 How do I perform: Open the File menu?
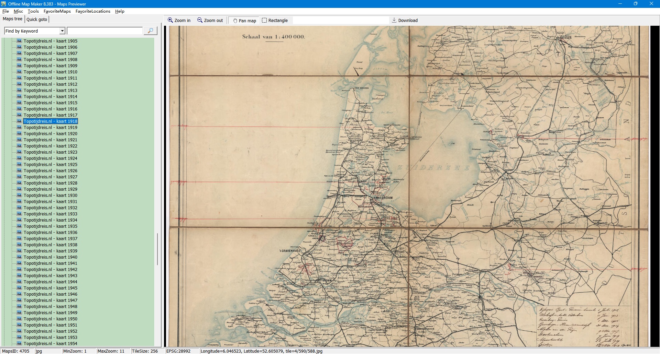(x=5, y=11)
